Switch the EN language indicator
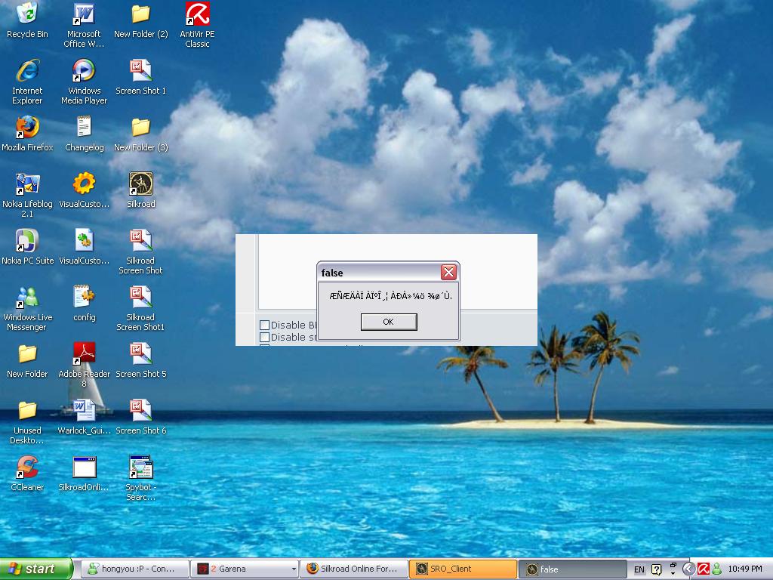 639,569
